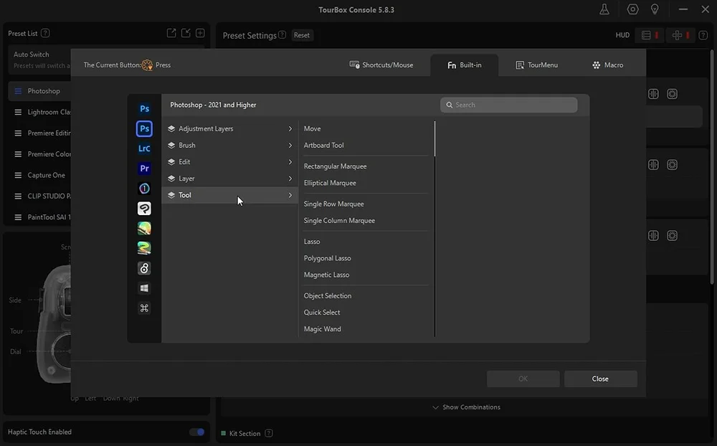The width and height of the screenshot is (717, 446).
Task: Click the handle icon of CLIP STUDIO preset
Action: point(19,196)
